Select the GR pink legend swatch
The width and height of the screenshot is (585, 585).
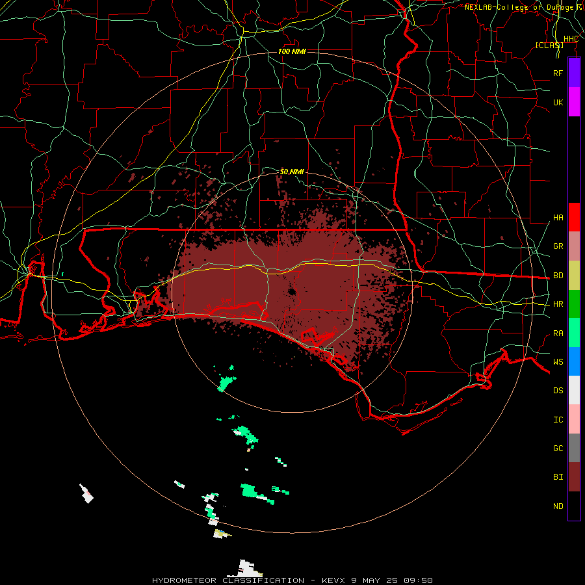click(574, 246)
